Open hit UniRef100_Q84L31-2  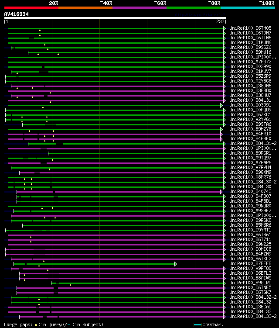point(253,144)
